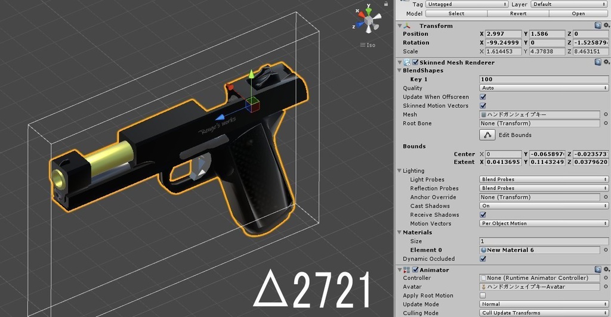Open the Quality dropdown set to Auto
The width and height of the screenshot is (611, 317).
pos(544,88)
